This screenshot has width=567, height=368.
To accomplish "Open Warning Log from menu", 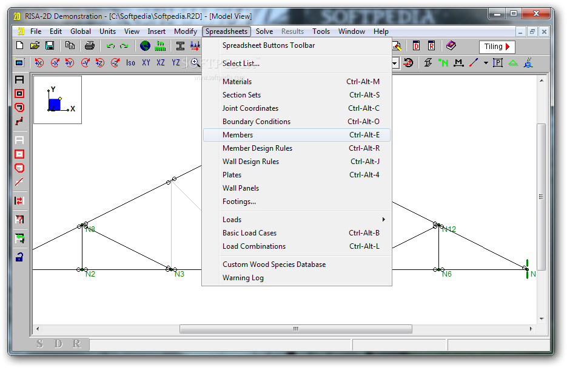I will click(297, 278).
